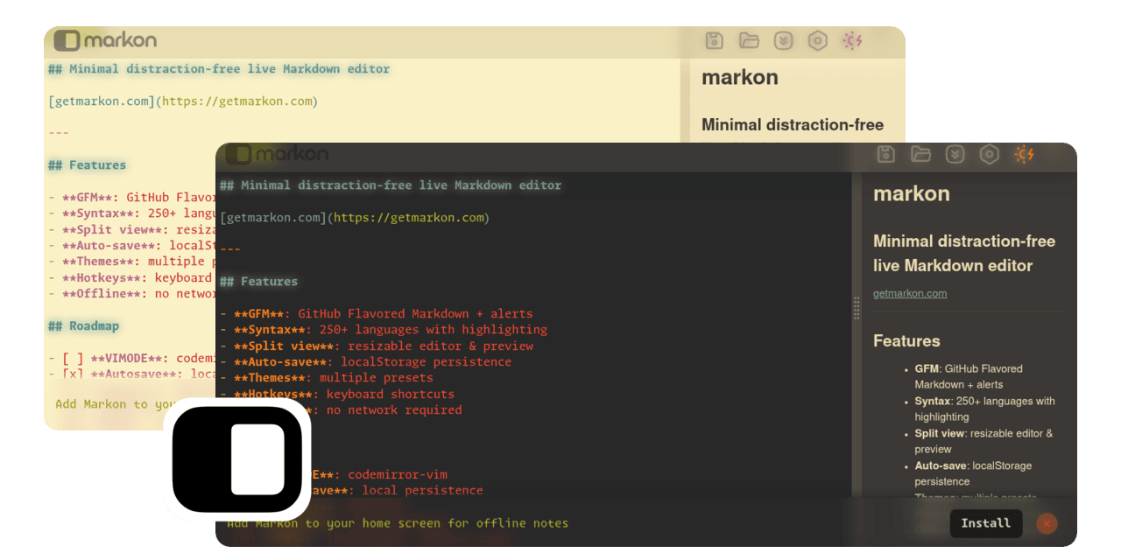Click the '## Features' line in the dark editor
This screenshot has height=560, width=1121.
coord(258,282)
